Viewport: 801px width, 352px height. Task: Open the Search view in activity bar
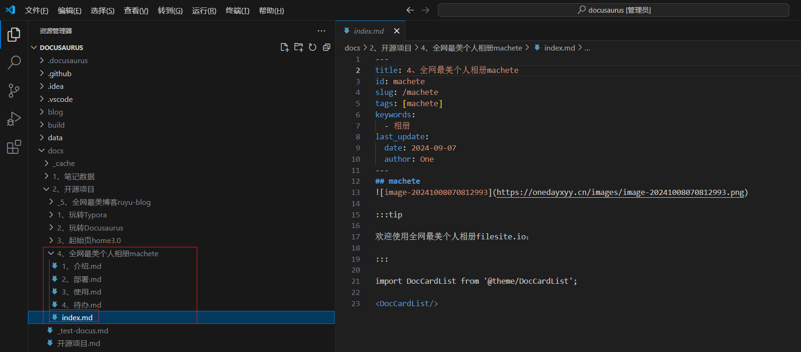click(x=14, y=63)
